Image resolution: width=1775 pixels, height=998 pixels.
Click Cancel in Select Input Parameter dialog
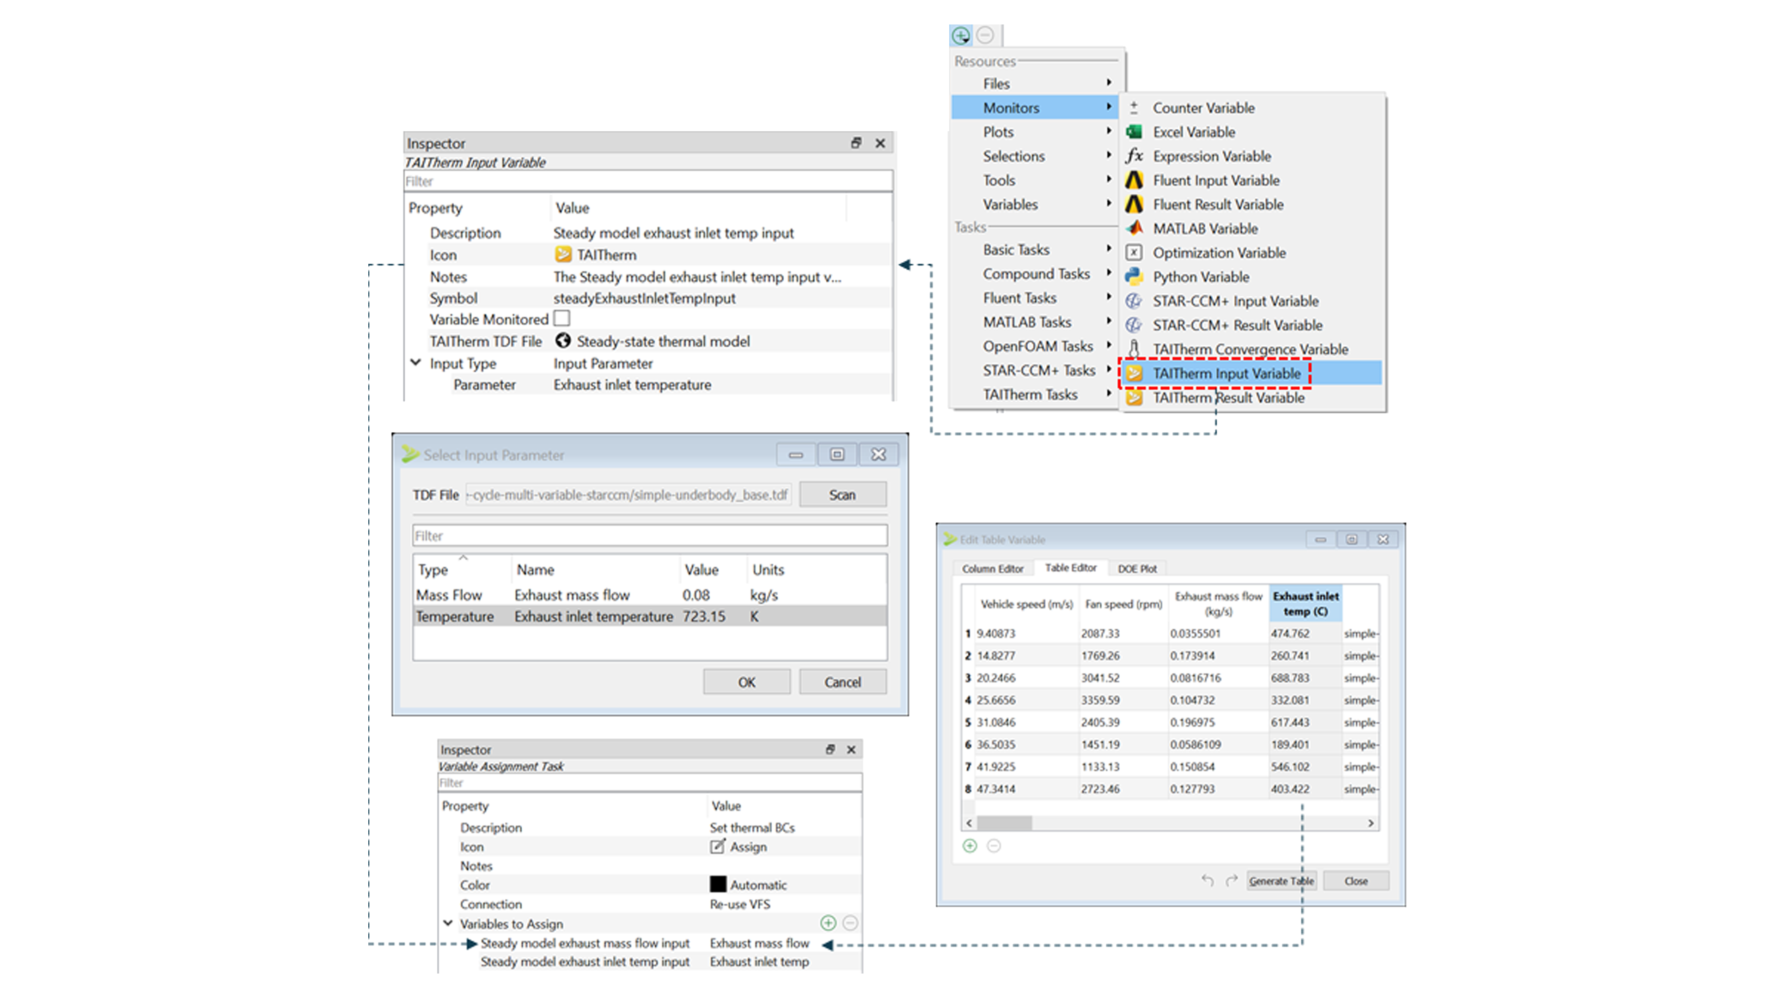click(x=842, y=682)
